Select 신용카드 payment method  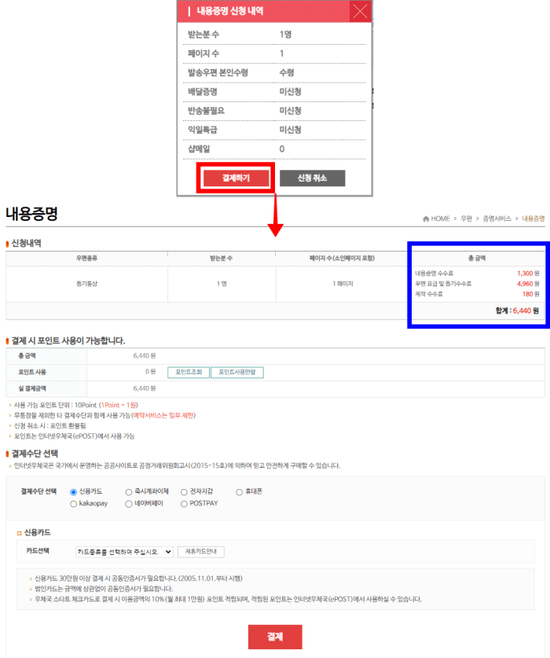(73, 492)
